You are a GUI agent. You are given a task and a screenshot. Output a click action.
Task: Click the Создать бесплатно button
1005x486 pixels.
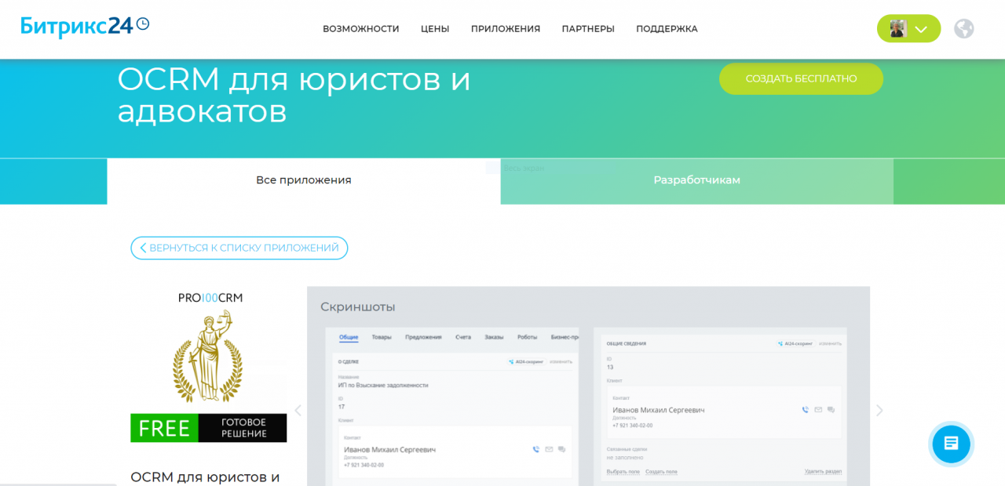[801, 78]
